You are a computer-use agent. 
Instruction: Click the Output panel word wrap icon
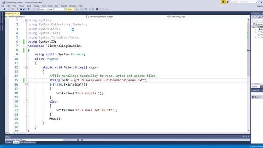(82, 140)
